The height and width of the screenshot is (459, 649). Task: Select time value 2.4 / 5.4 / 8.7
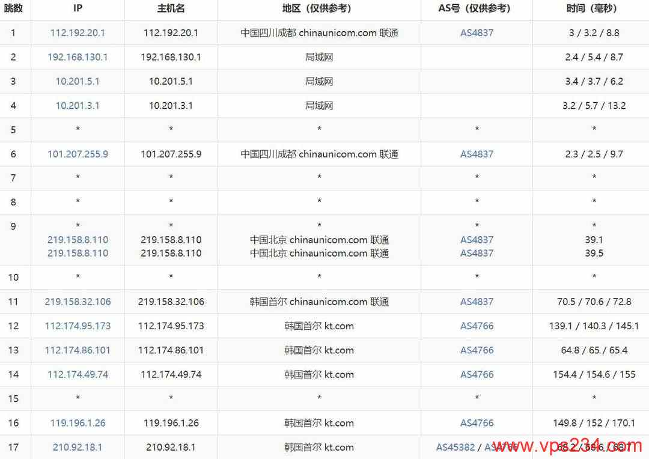tap(594, 57)
